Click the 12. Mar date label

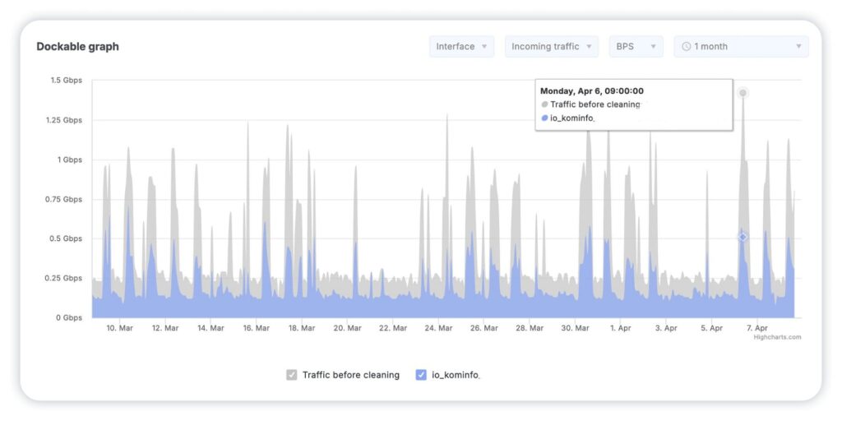[165, 328]
